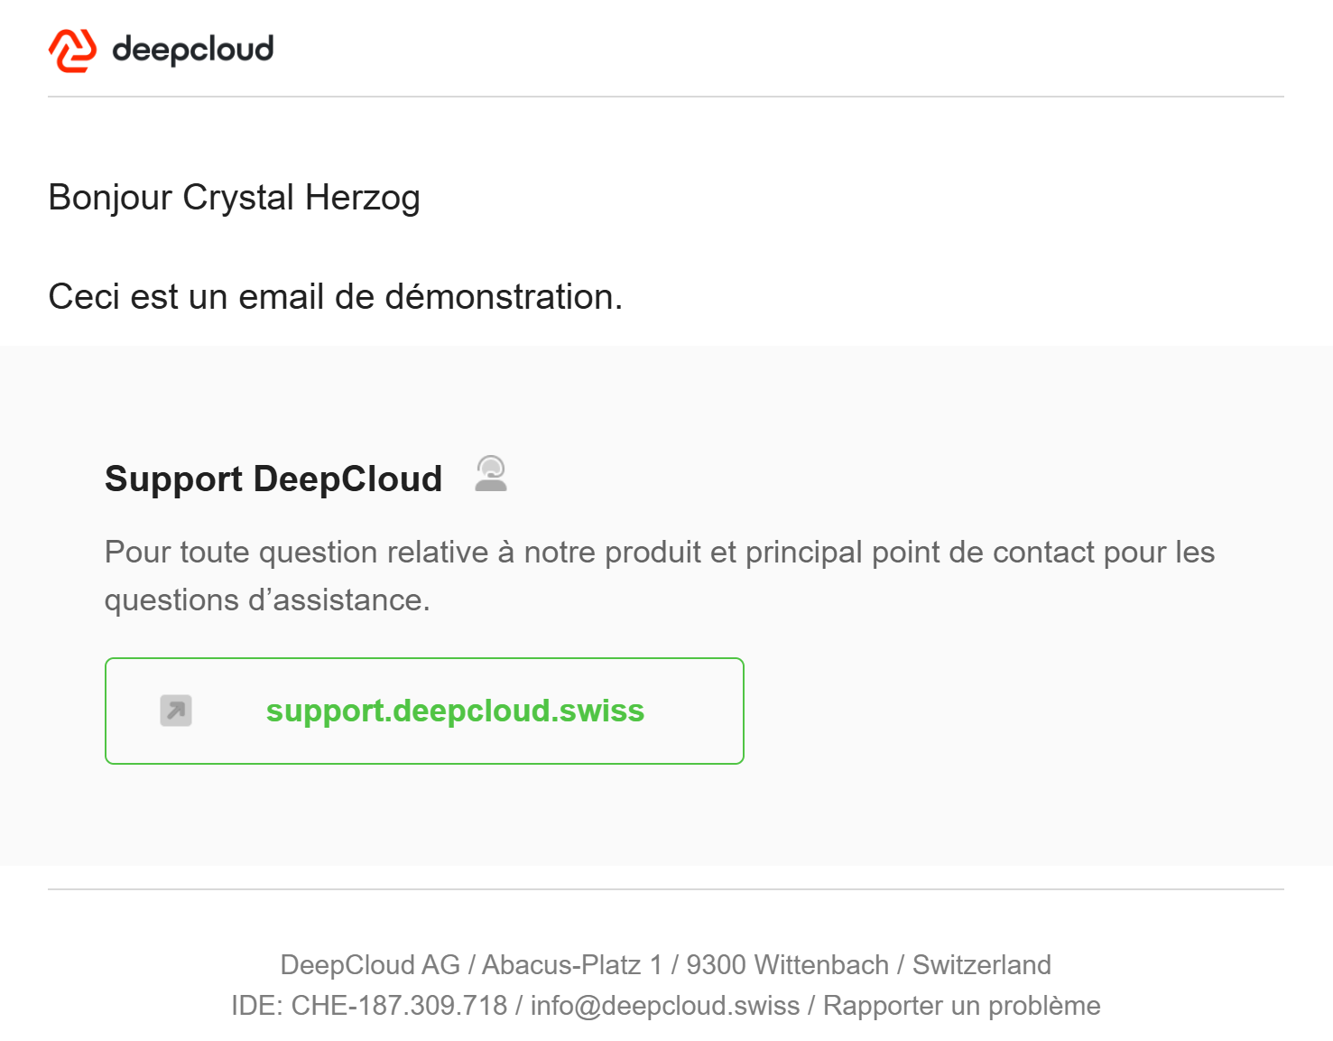Click the Switzerland text in footer

(982, 964)
